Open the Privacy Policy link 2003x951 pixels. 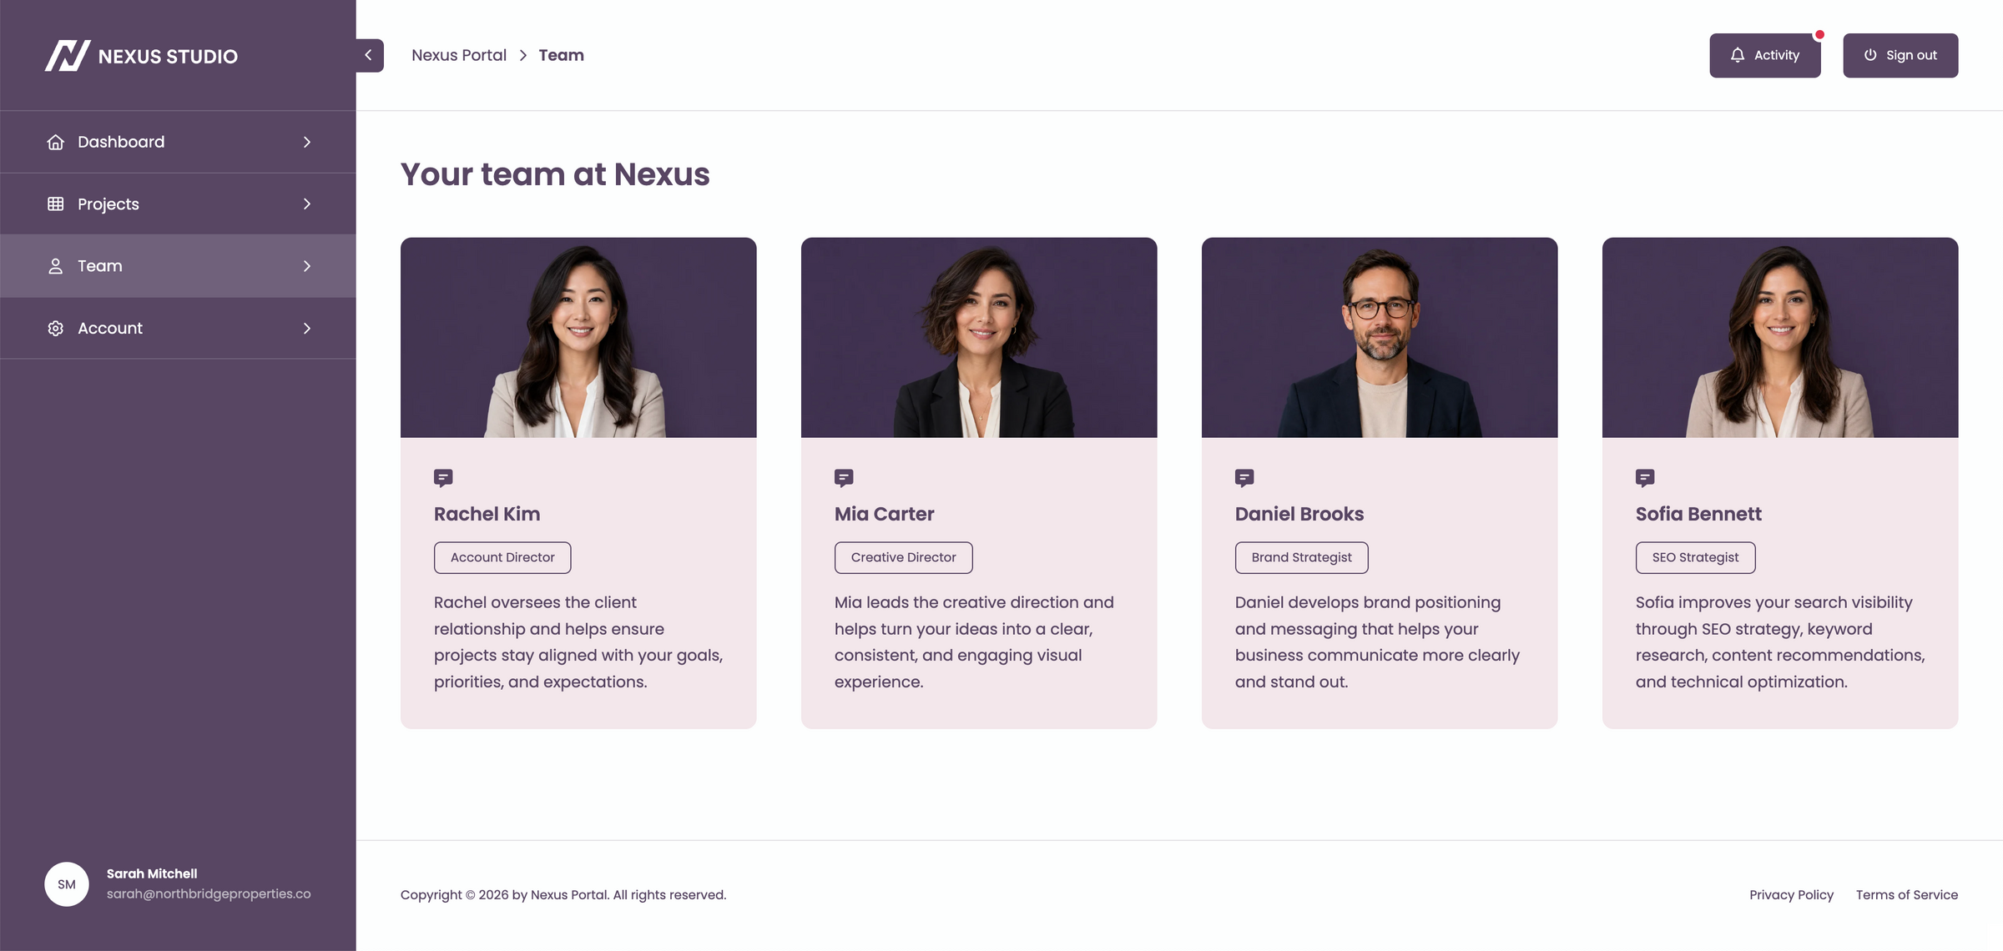click(x=1791, y=894)
